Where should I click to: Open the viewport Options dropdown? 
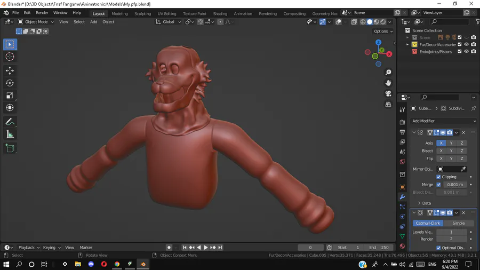point(383,31)
